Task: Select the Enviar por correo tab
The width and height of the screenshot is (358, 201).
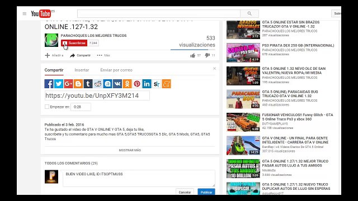Action: (116, 70)
